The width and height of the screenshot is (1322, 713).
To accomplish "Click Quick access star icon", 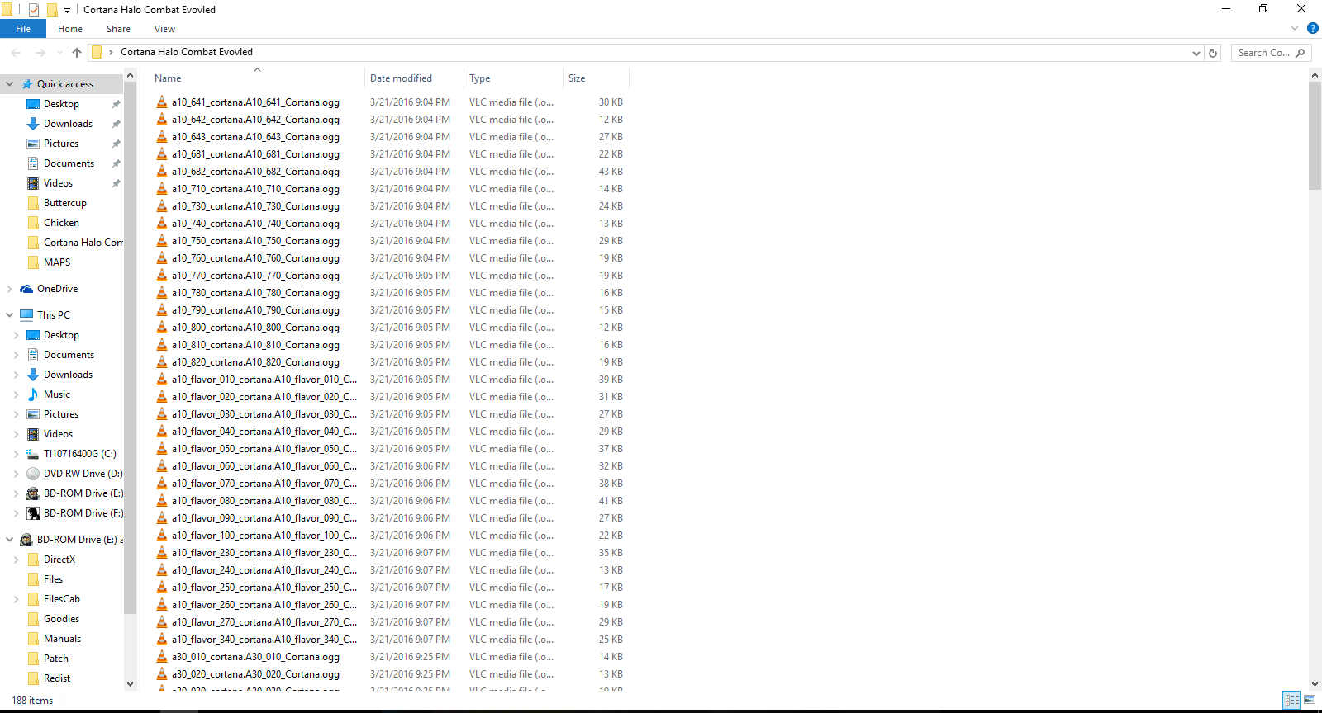I will click(27, 84).
